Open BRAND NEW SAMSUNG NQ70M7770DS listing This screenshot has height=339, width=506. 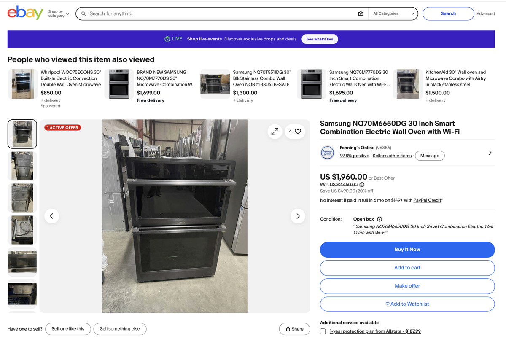[x=166, y=78]
